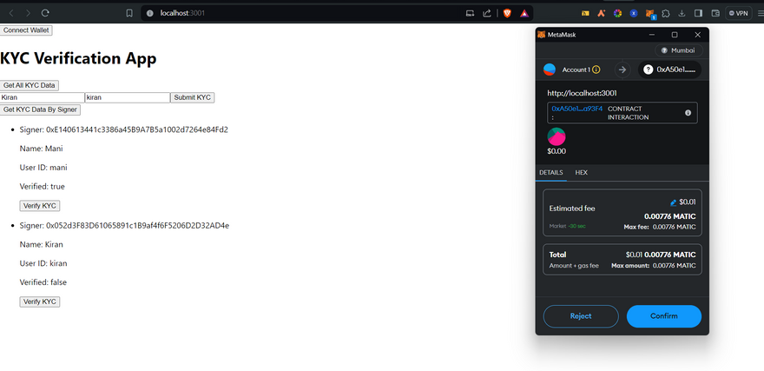Confirm the MetaMask transaction
Screen dimensions: 764x371
(663, 316)
